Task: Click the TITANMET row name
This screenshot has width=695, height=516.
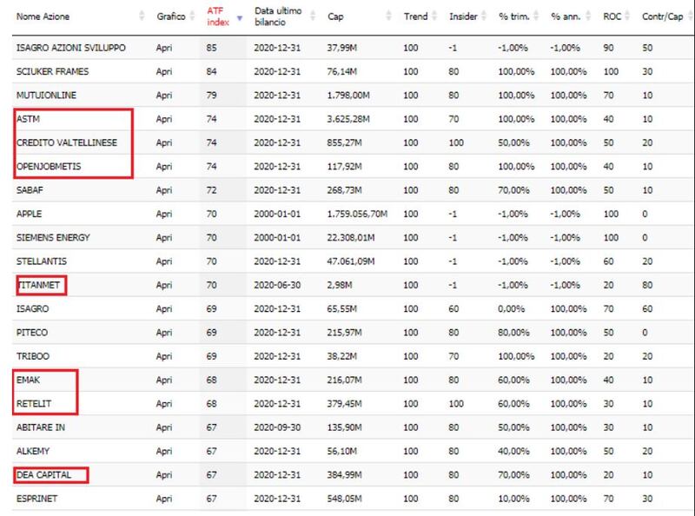Action: tap(38, 285)
